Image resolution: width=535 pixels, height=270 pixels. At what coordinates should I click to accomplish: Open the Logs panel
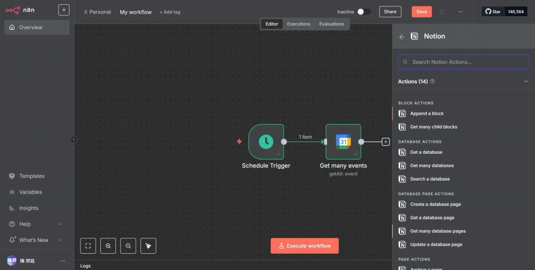coord(85,266)
